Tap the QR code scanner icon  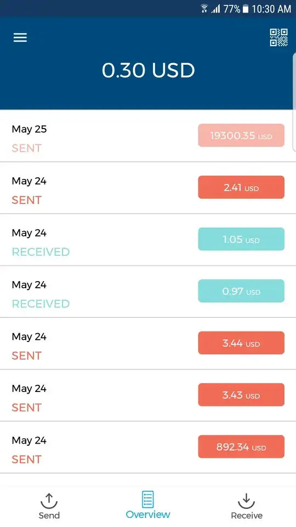pos(279,37)
